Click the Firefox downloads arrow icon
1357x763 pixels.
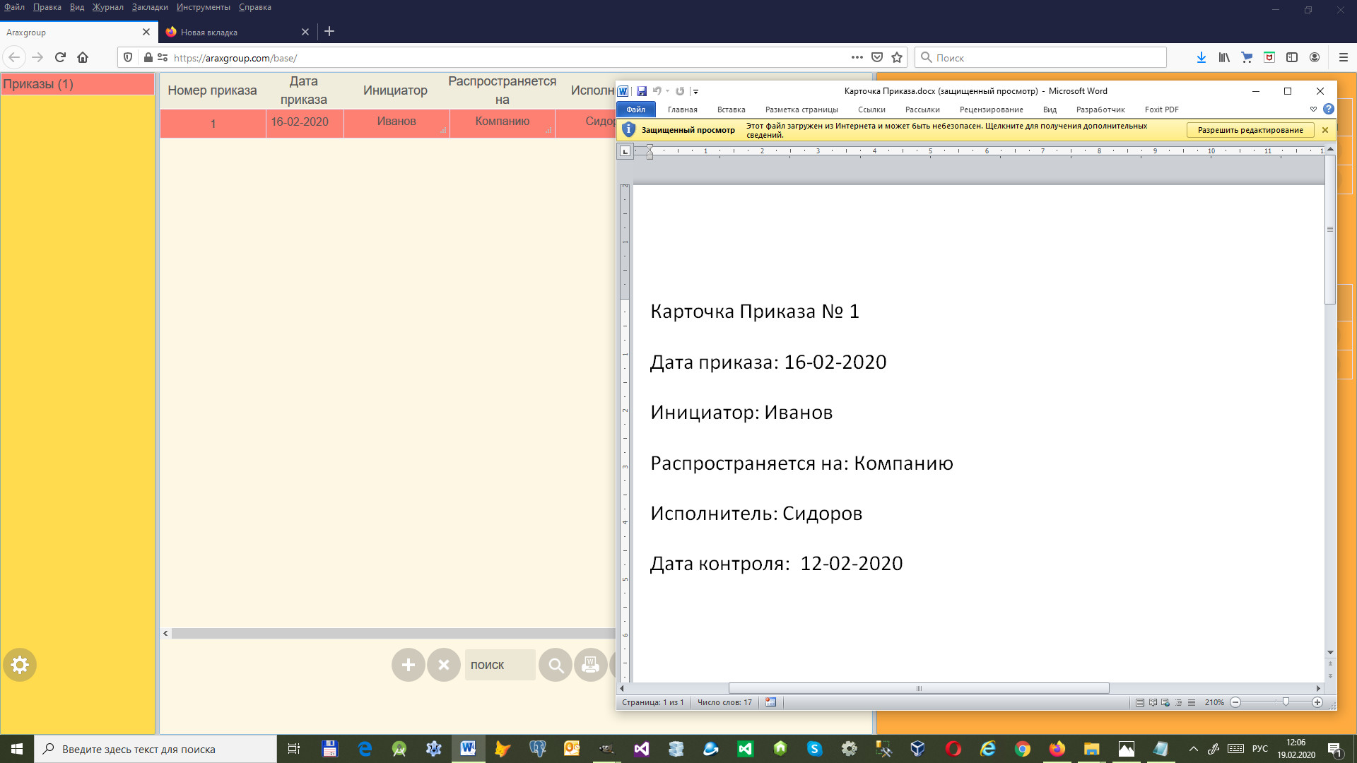tap(1201, 58)
